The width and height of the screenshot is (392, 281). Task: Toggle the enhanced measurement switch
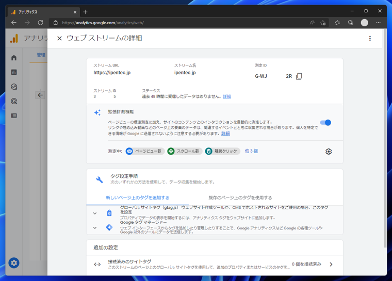[x=325, y=123]
